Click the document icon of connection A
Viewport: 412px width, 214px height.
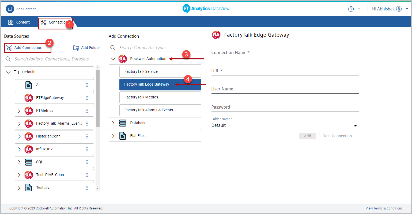[28, 85]
